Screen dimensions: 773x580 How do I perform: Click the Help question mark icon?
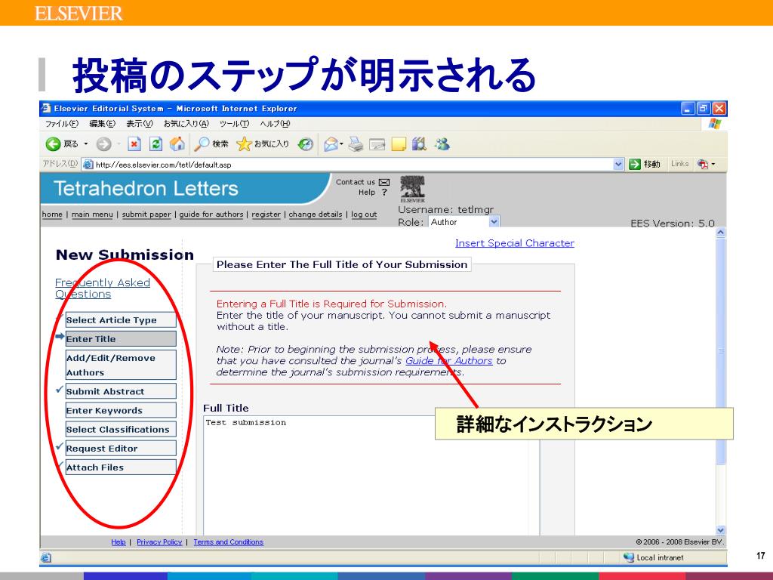point(384,193)
